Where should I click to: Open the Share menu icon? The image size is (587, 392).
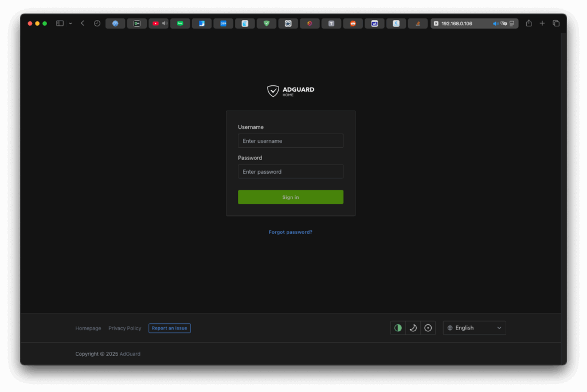tap(529, 23)
